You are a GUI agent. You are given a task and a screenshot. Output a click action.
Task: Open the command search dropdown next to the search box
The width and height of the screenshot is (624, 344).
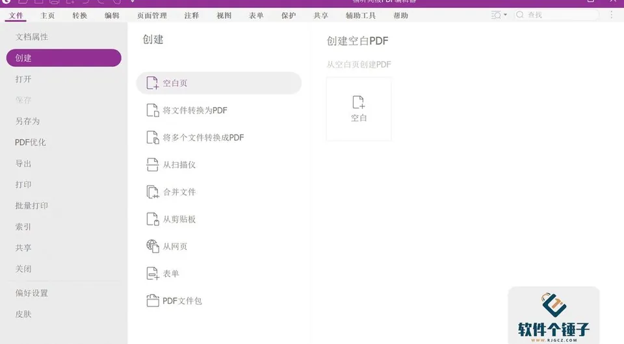[499, 15]
